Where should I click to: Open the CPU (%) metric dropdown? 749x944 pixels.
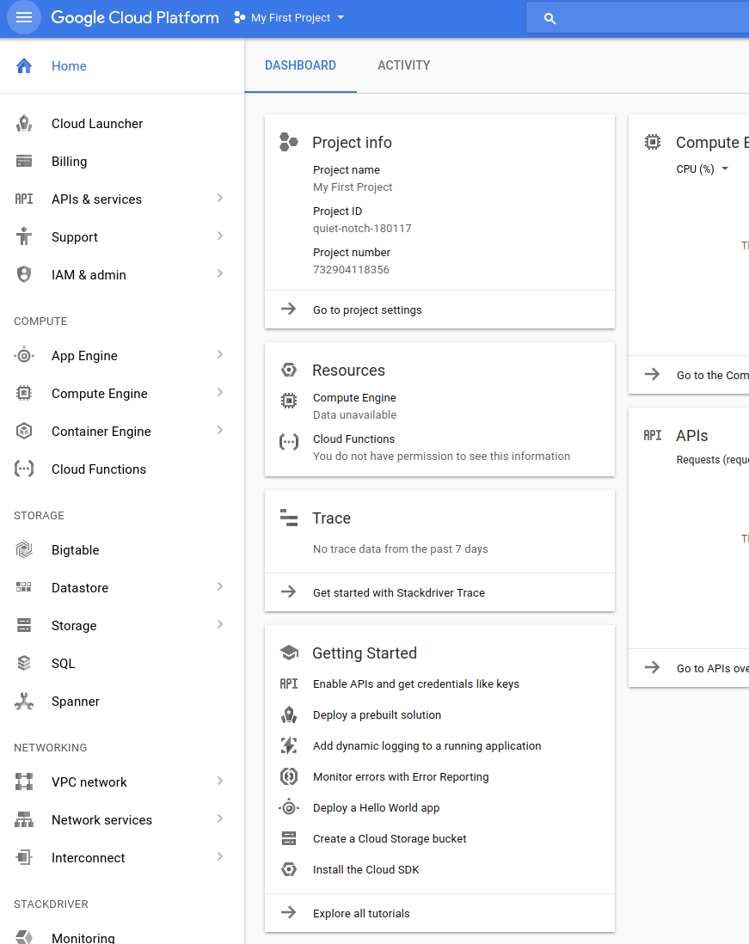pos(702,169)
